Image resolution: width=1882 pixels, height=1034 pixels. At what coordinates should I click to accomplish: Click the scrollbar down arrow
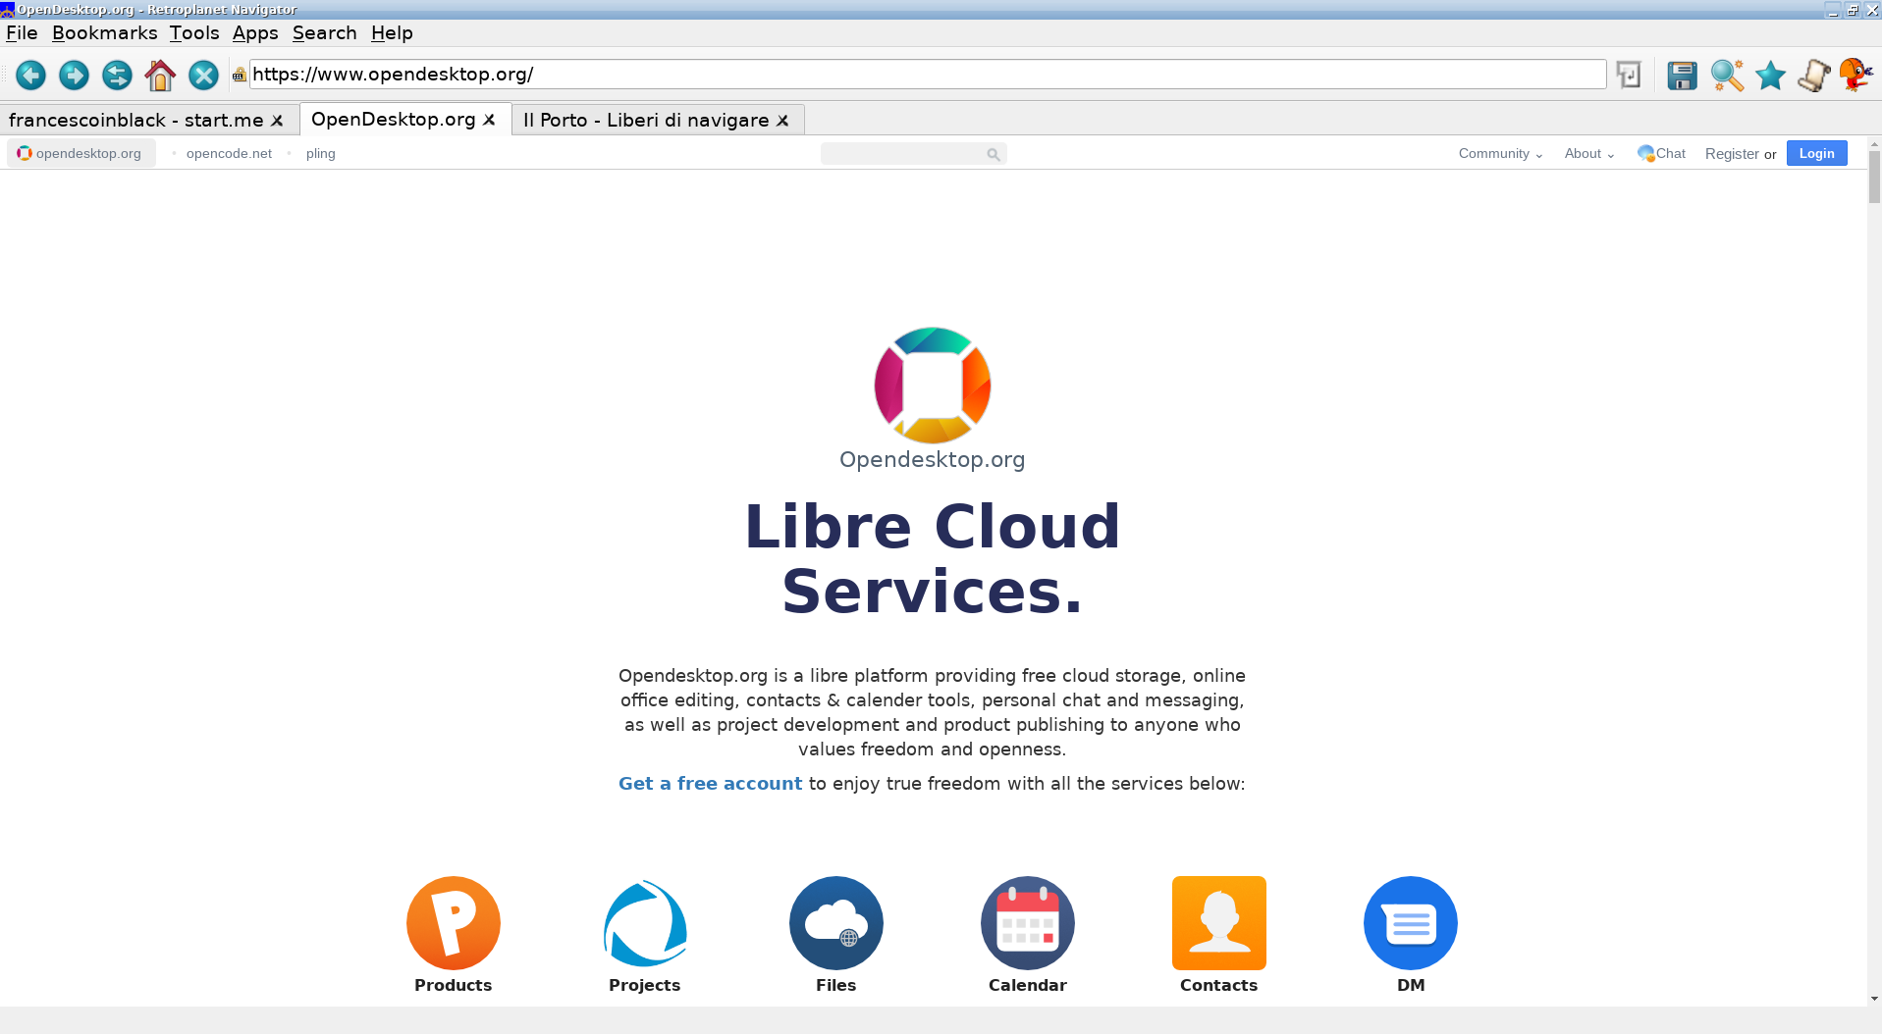point(1874,999)
